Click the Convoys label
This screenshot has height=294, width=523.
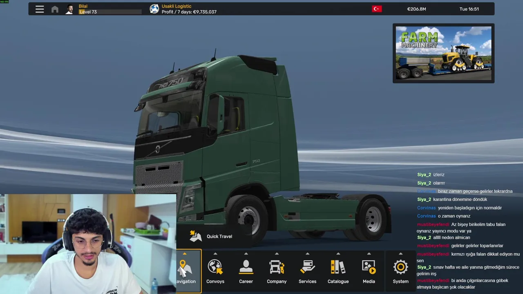click(x=215, y=281)
